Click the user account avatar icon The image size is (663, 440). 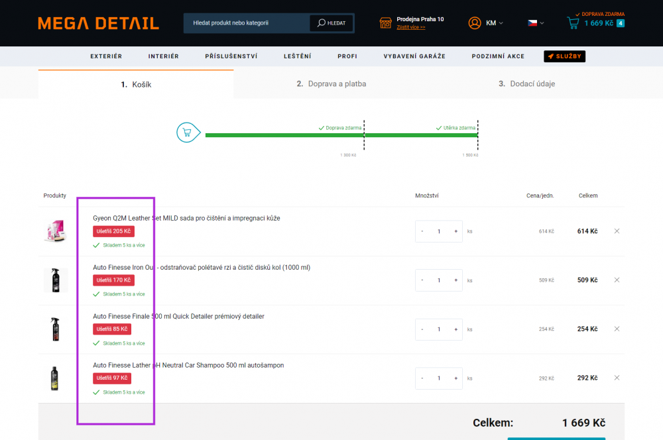pyautogui.click(x=475, y=23)
